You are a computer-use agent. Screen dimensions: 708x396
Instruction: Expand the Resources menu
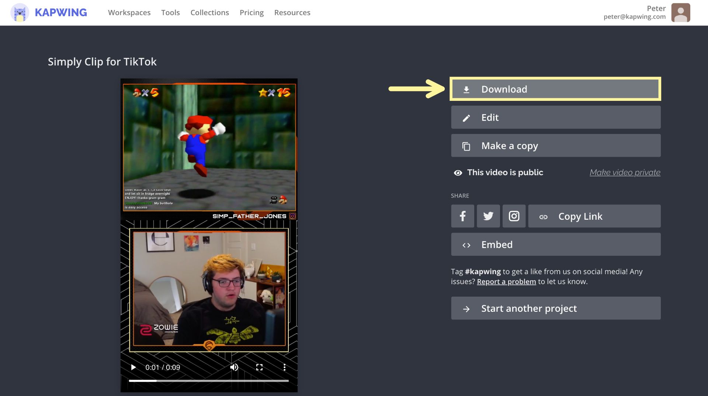(x=292, y=13)
